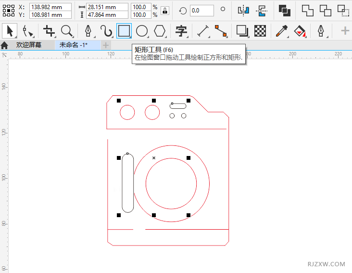
Task: Click the mirror vertically button
Action: [261, 11]
